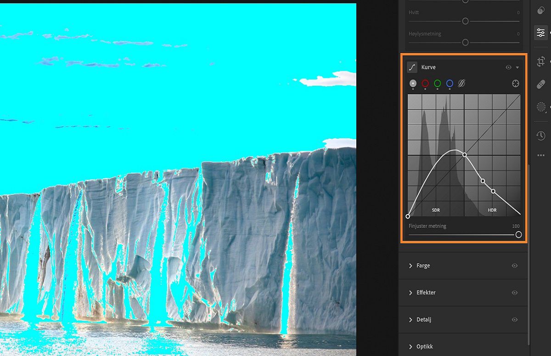551x356 pixels.
Task: Toggle Kurve panel visibility eye
Action: 509,67
